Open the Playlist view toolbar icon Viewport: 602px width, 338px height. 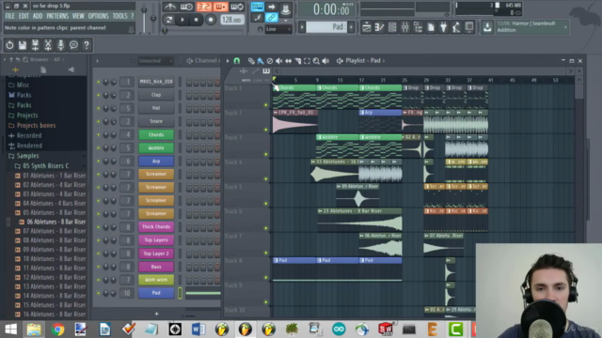click(x=367, y=27)
